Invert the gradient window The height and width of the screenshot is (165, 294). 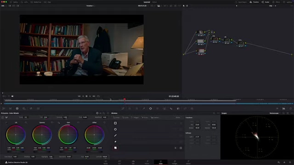[175, 148]
